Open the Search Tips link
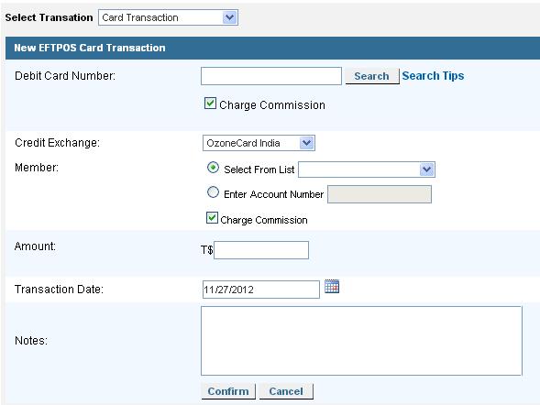 click(433, 76)
